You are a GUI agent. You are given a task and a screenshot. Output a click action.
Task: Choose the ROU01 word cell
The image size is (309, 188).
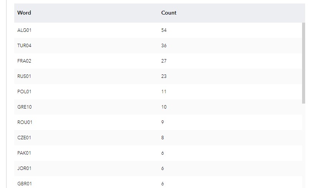24,122
